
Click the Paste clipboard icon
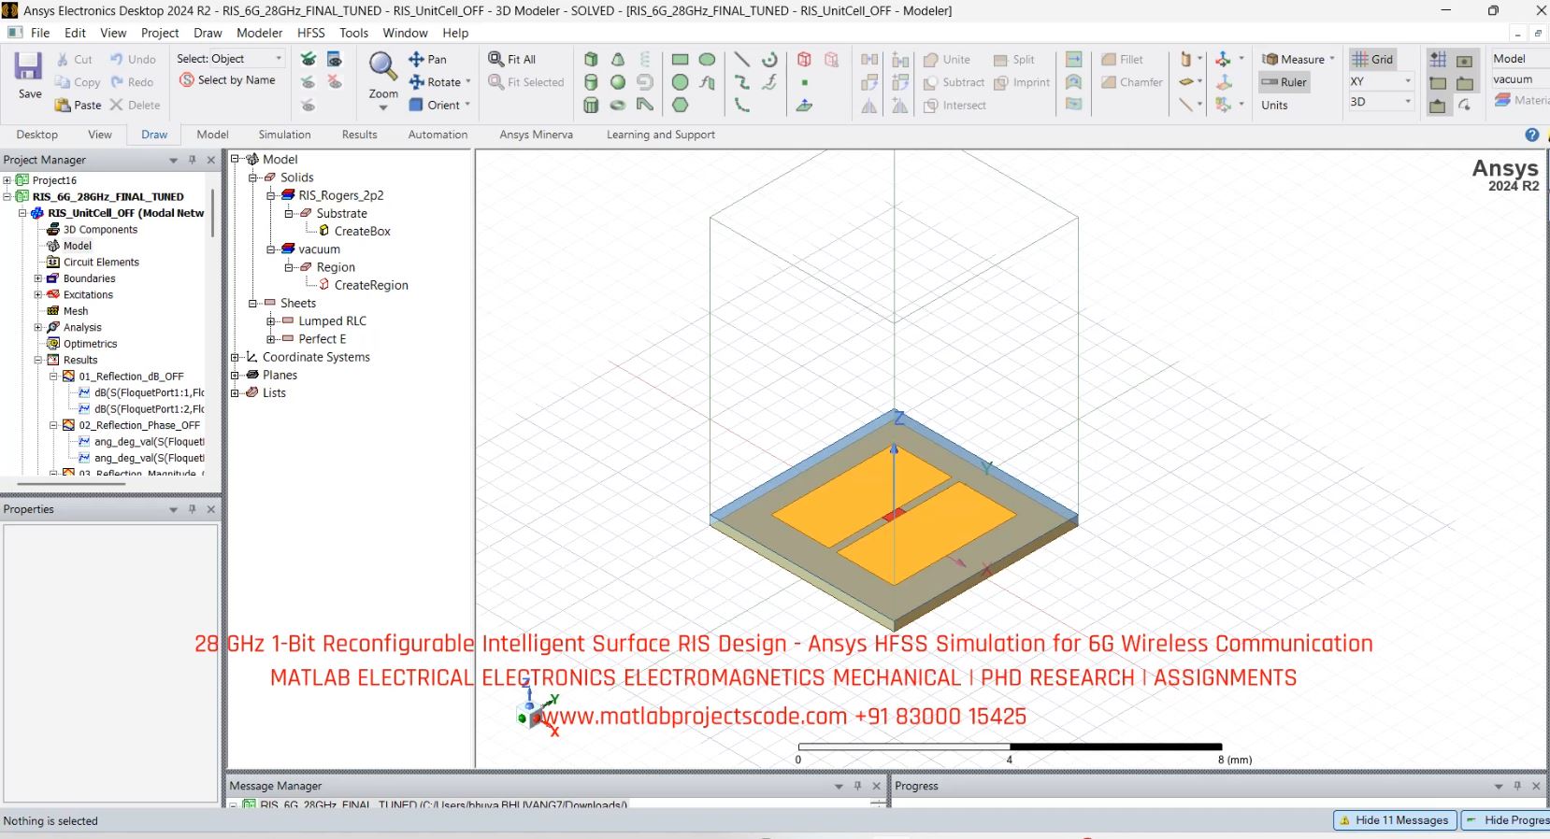point(63,106)
